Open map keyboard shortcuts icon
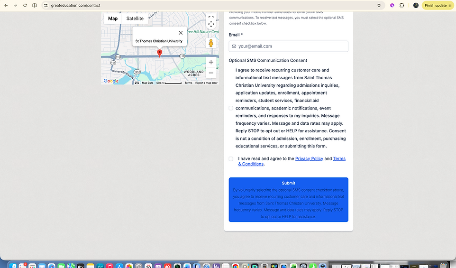Image resolution: width=456 pixels, height=268 pixels. point(137,83)
